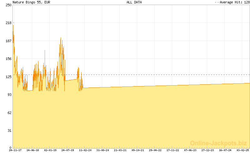Click the Nature Bingo 55, EUR title
Image resolution: width=250 pixels, height=153 pixels.
pyautogui.click(x=32, y=2)
